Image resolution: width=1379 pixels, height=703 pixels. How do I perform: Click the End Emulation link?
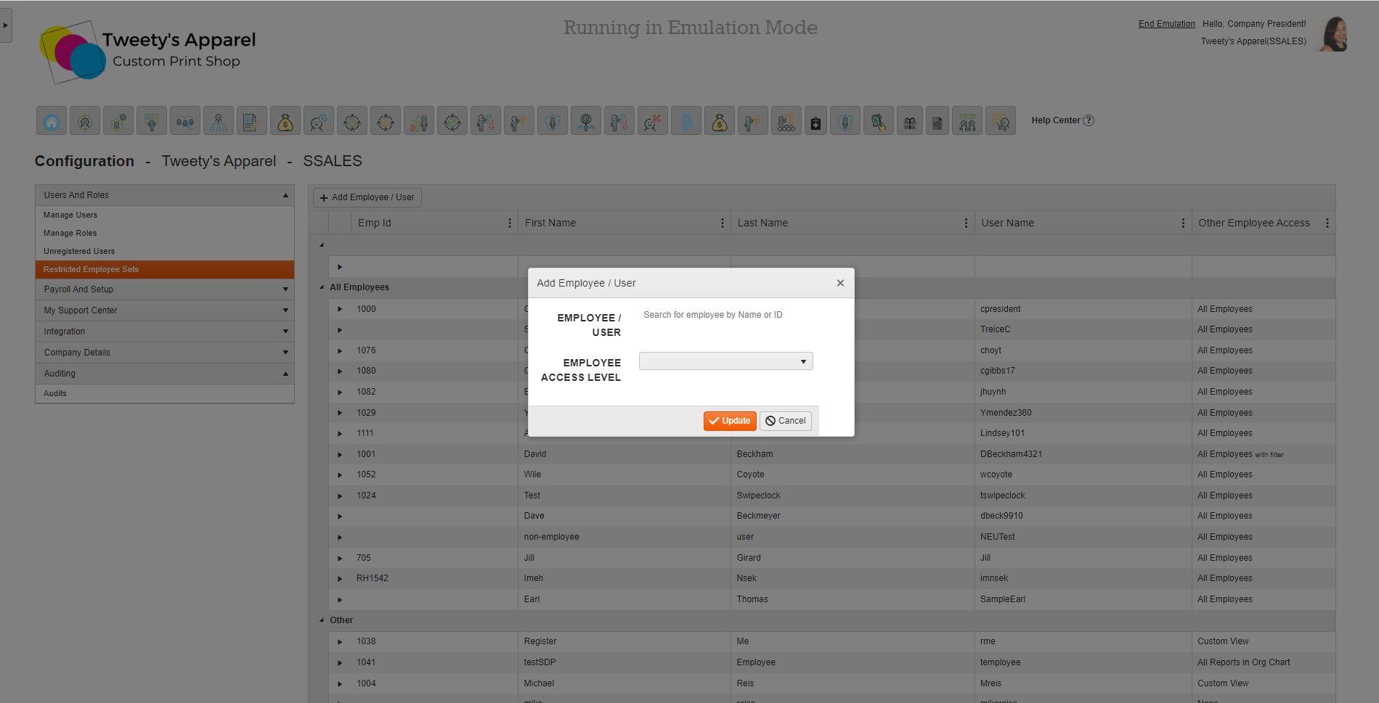point(1166,24)
